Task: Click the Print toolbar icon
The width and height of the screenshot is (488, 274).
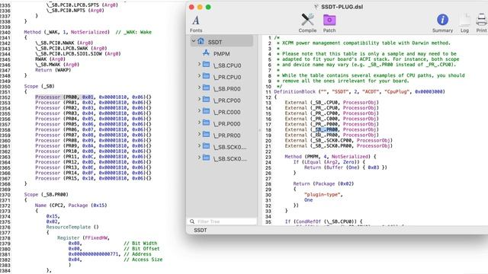Action: [481, 20]
